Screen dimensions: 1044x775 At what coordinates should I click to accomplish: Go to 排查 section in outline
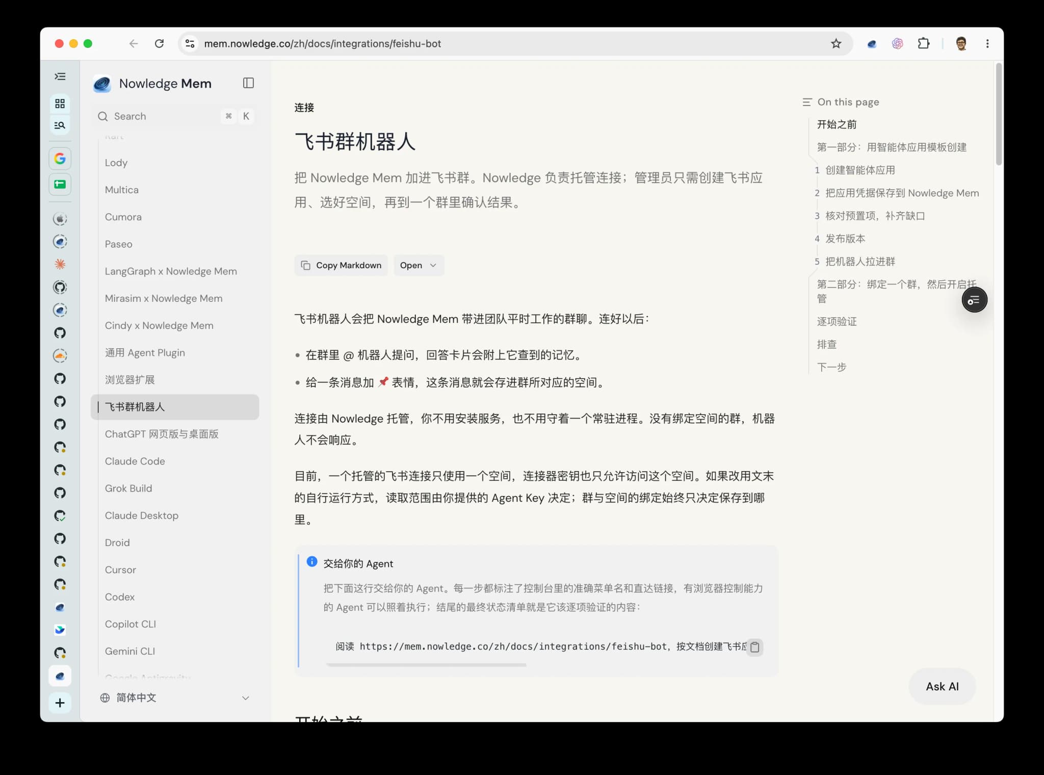(x=826, y=344)
